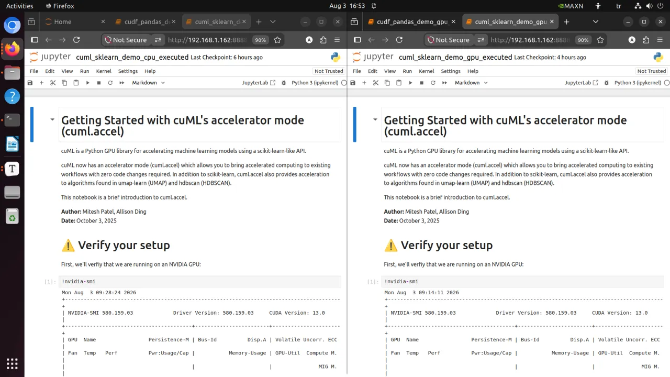Click Python 3 (ipykernel) in right window

638,83
